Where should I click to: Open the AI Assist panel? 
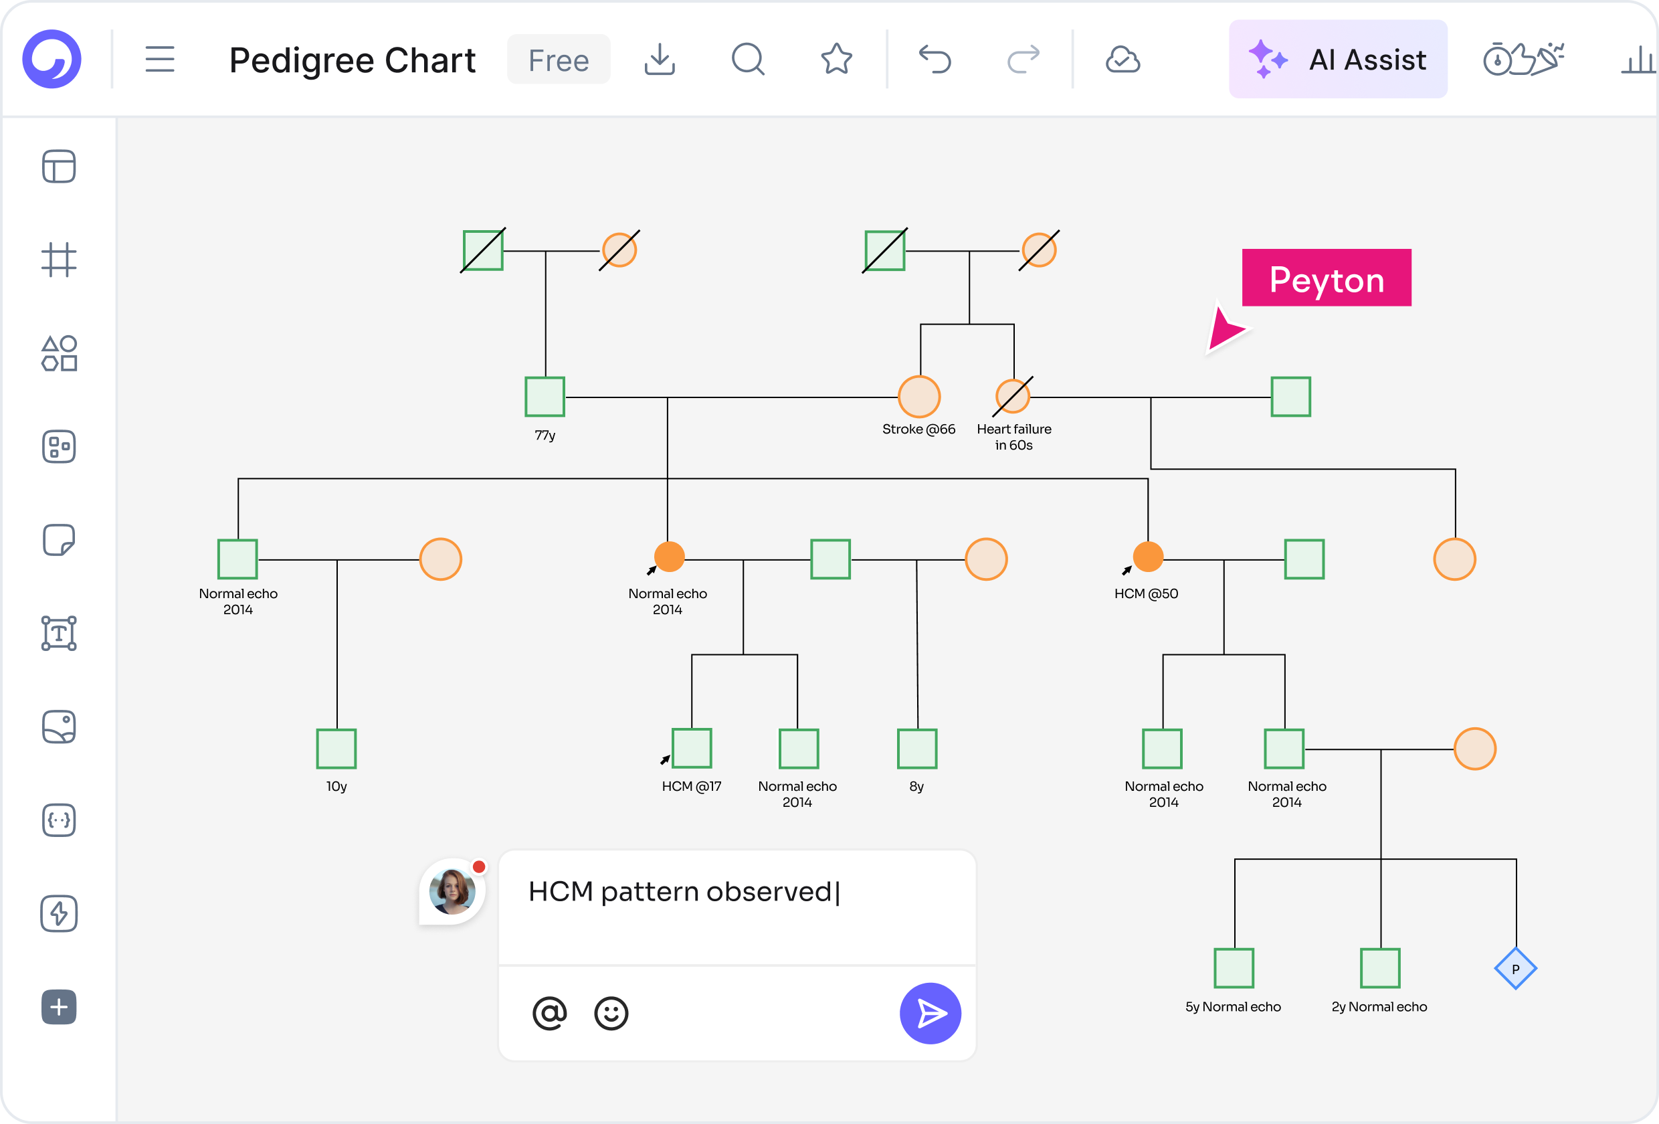point(1338,60)
